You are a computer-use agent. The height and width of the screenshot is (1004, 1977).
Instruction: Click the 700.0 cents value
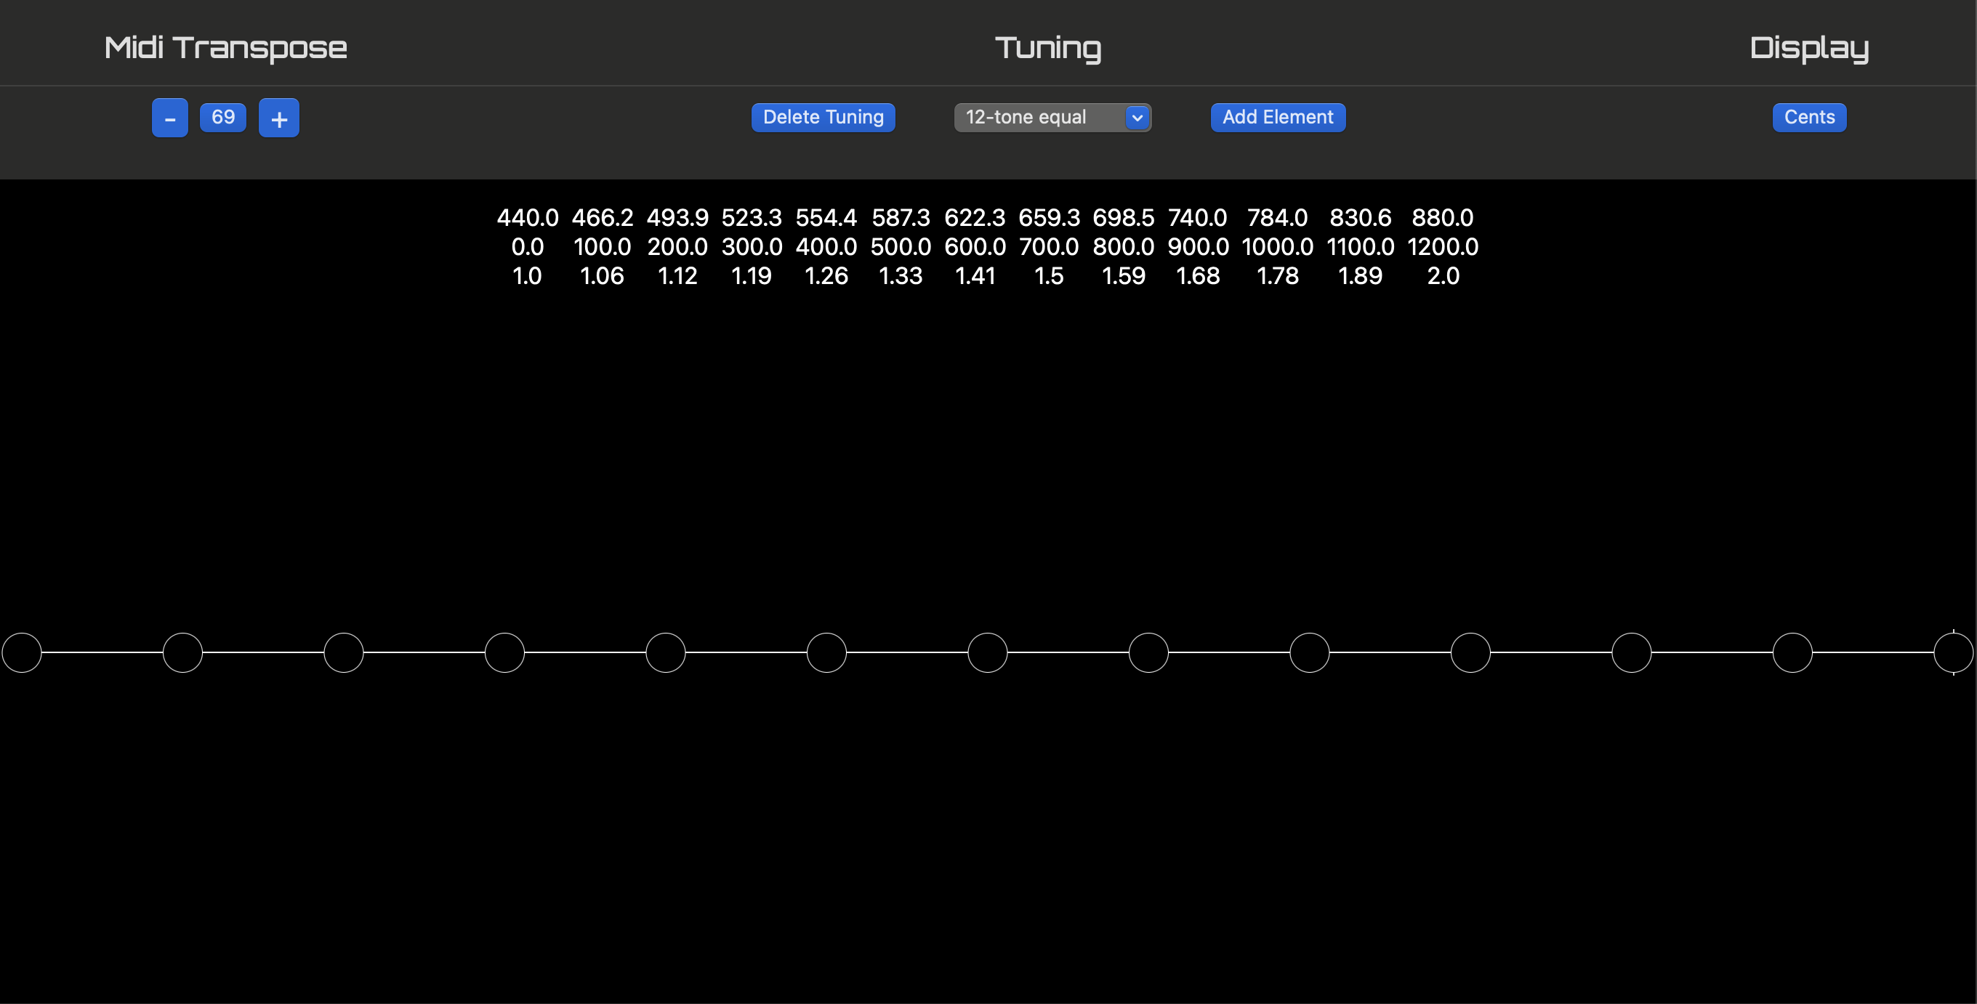click(x=1049, y=247)
